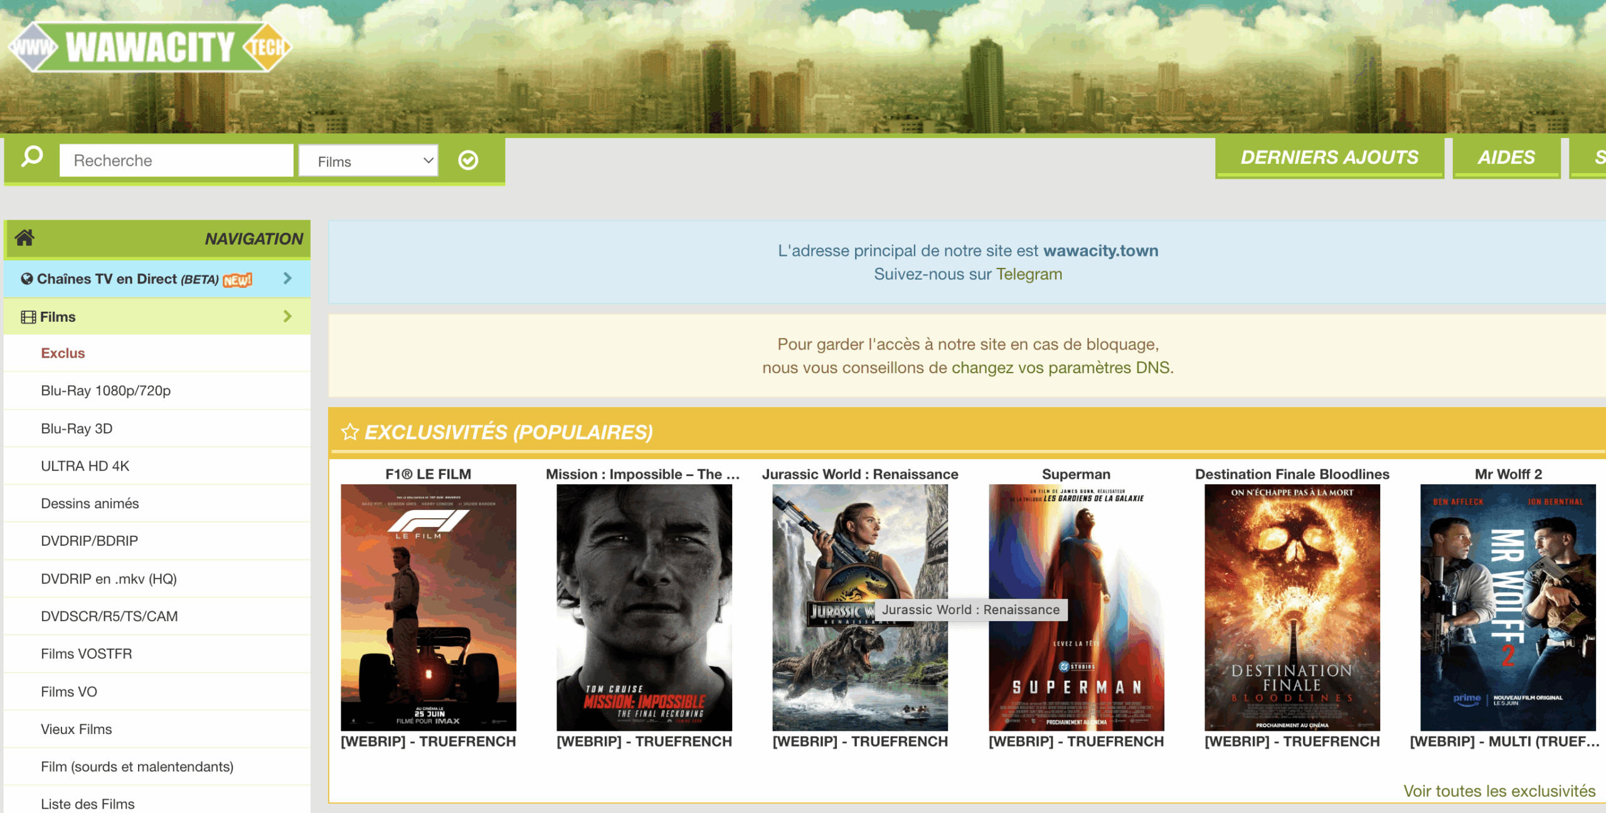Click the NEW! badge on Chaînes TV
1606x813 pixels.
coord(238,280)
